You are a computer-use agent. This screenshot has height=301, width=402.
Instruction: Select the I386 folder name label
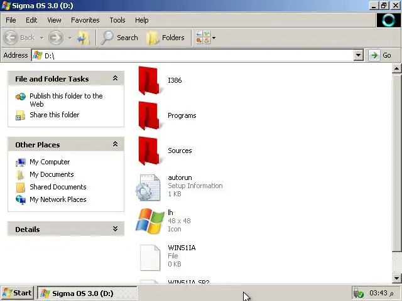175,80
